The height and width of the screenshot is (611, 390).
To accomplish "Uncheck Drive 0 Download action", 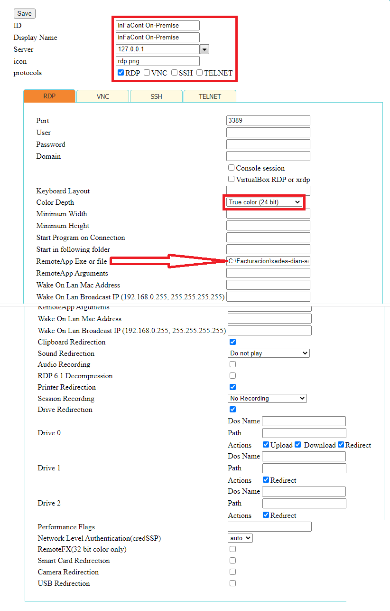I will [x=298, y=445].
